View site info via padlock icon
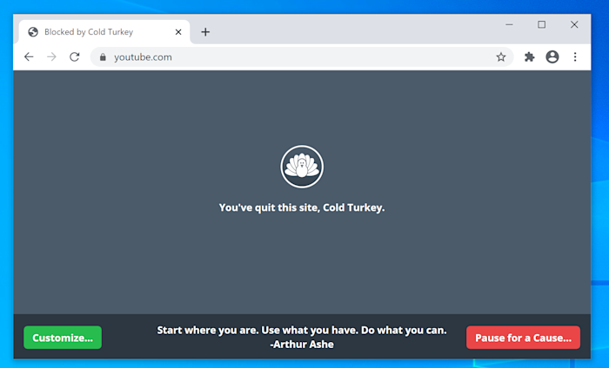 click(103, 57)
